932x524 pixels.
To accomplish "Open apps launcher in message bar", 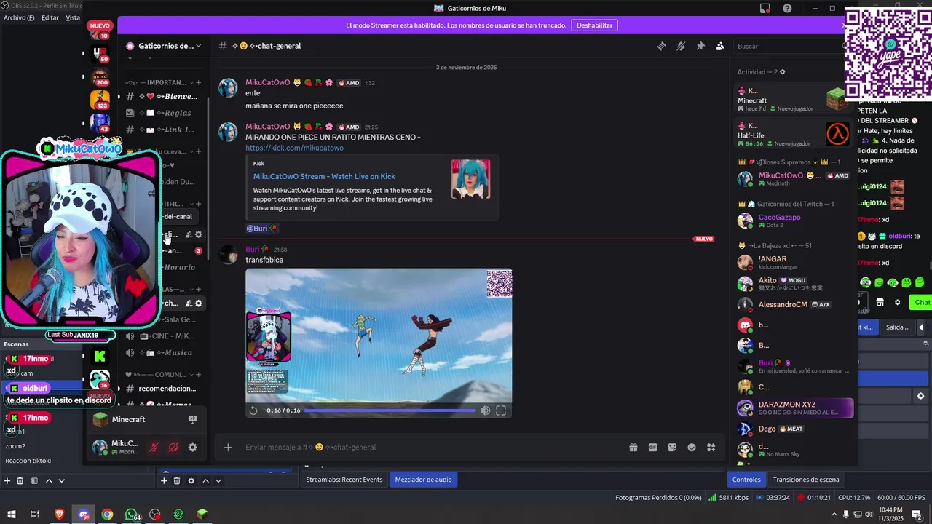I will tap(711, 447).
